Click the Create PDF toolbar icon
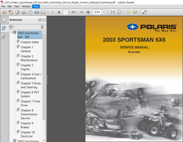This screenshot has width=183, height=142. [x=11, y=12]
